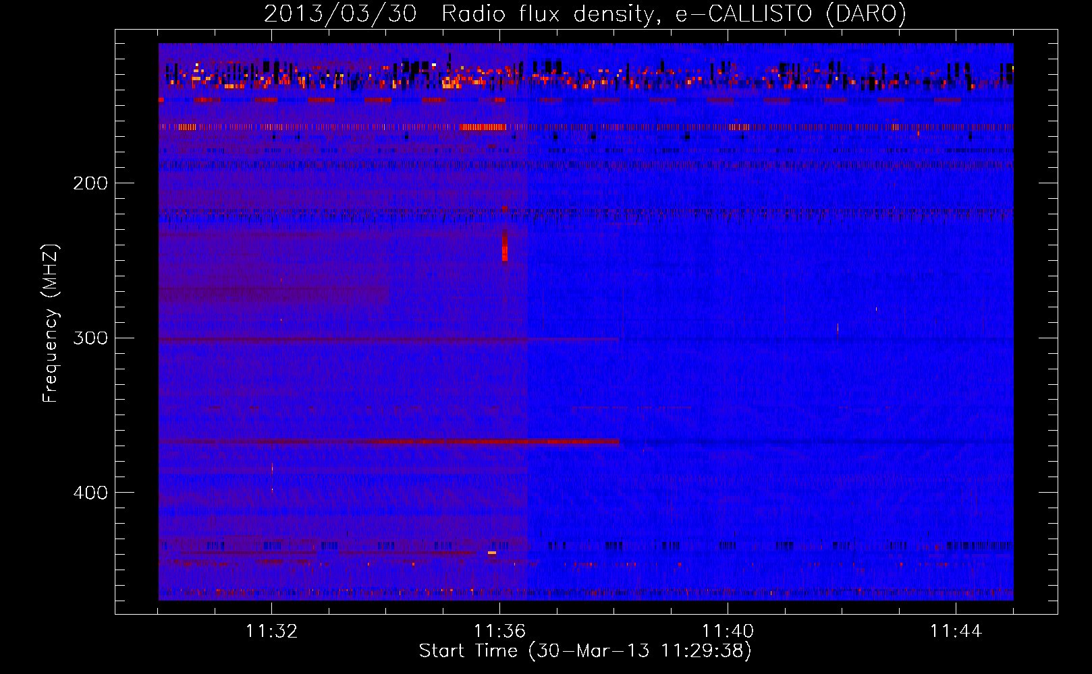Click the 11:32 time tick label
Image resolution: width=1092 pixels, height=674 pixels.
coord(271,632)
